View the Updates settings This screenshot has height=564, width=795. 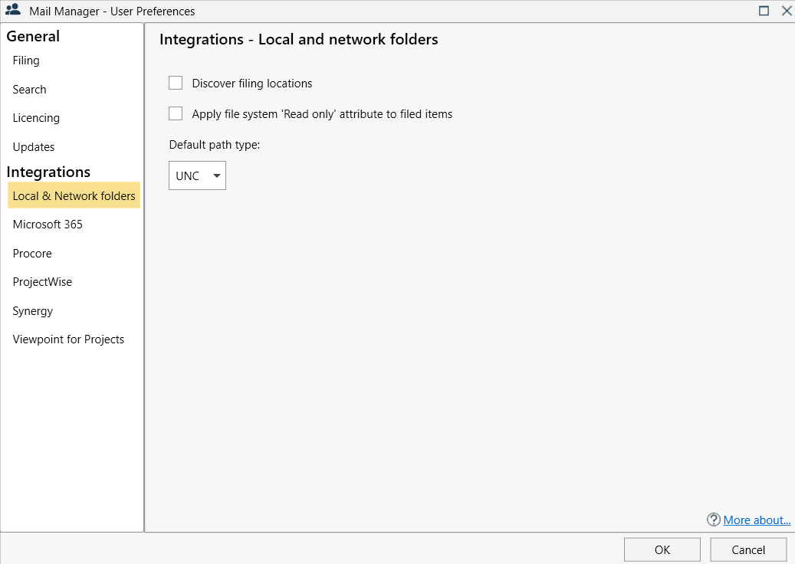click(34, 146)
